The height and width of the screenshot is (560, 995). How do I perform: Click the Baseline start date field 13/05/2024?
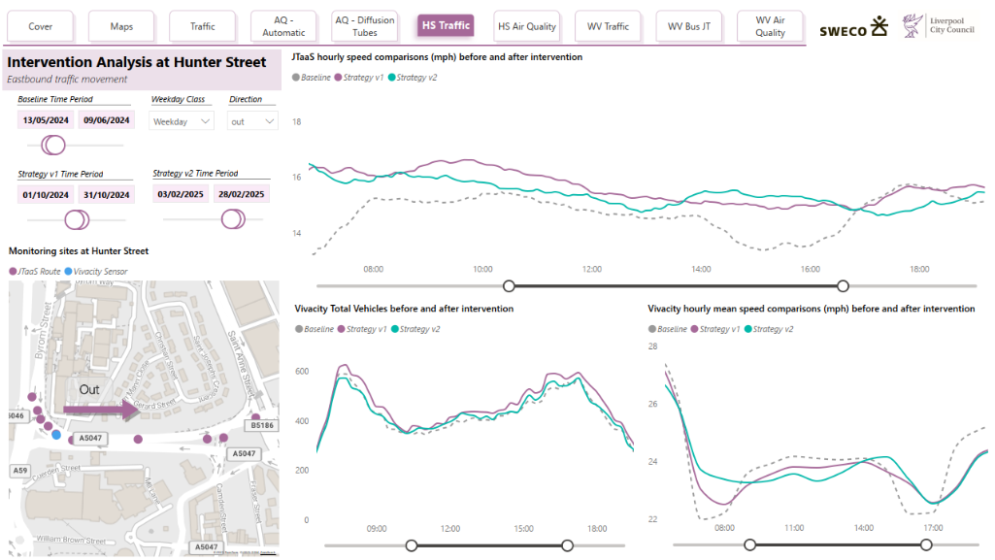[46, 120]
